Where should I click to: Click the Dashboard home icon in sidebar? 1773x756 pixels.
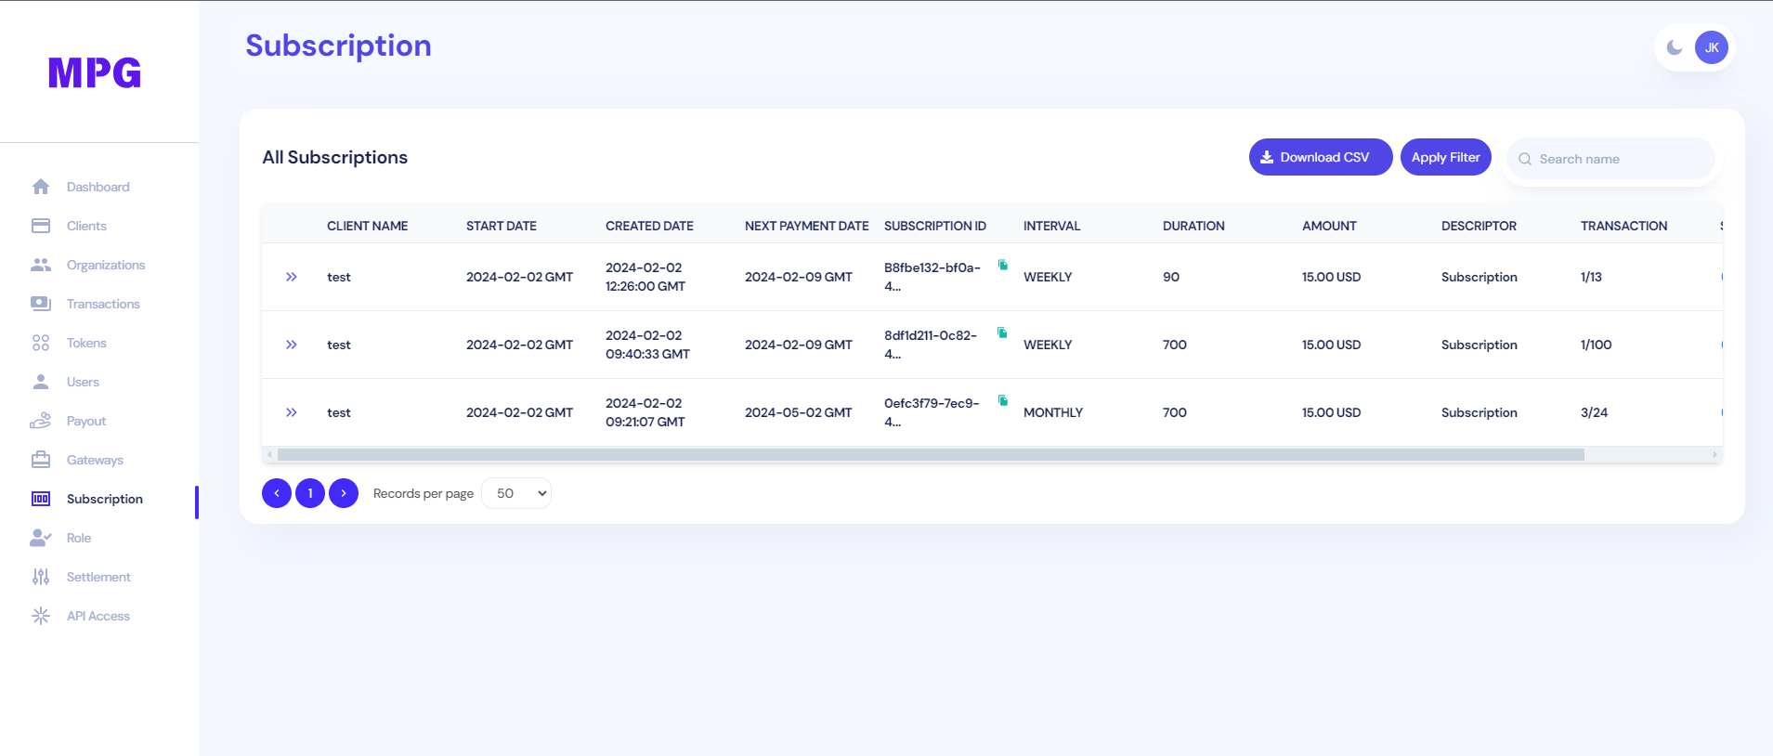(41, 187)
